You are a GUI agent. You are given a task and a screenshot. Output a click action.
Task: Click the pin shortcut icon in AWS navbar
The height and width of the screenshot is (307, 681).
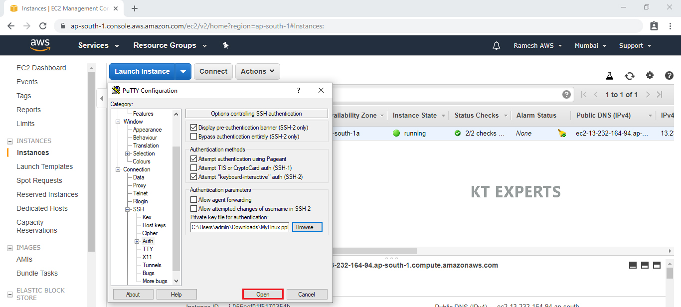(225, 45)
